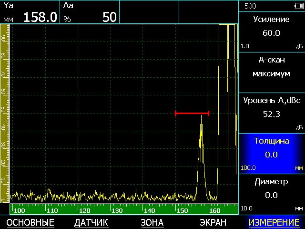Click the 500 status value
Viewport: 305px width, 229px height.
250,6
